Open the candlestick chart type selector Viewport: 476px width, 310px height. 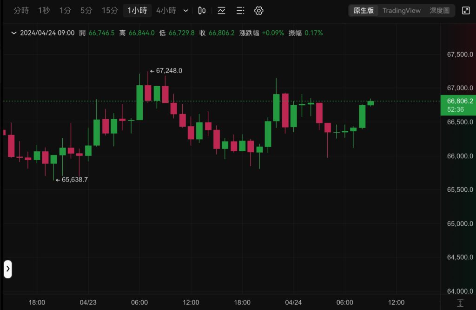202,11
